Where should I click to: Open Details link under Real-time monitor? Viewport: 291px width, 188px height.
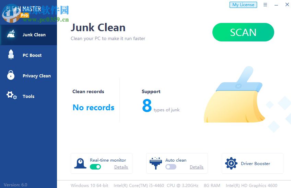121,167
